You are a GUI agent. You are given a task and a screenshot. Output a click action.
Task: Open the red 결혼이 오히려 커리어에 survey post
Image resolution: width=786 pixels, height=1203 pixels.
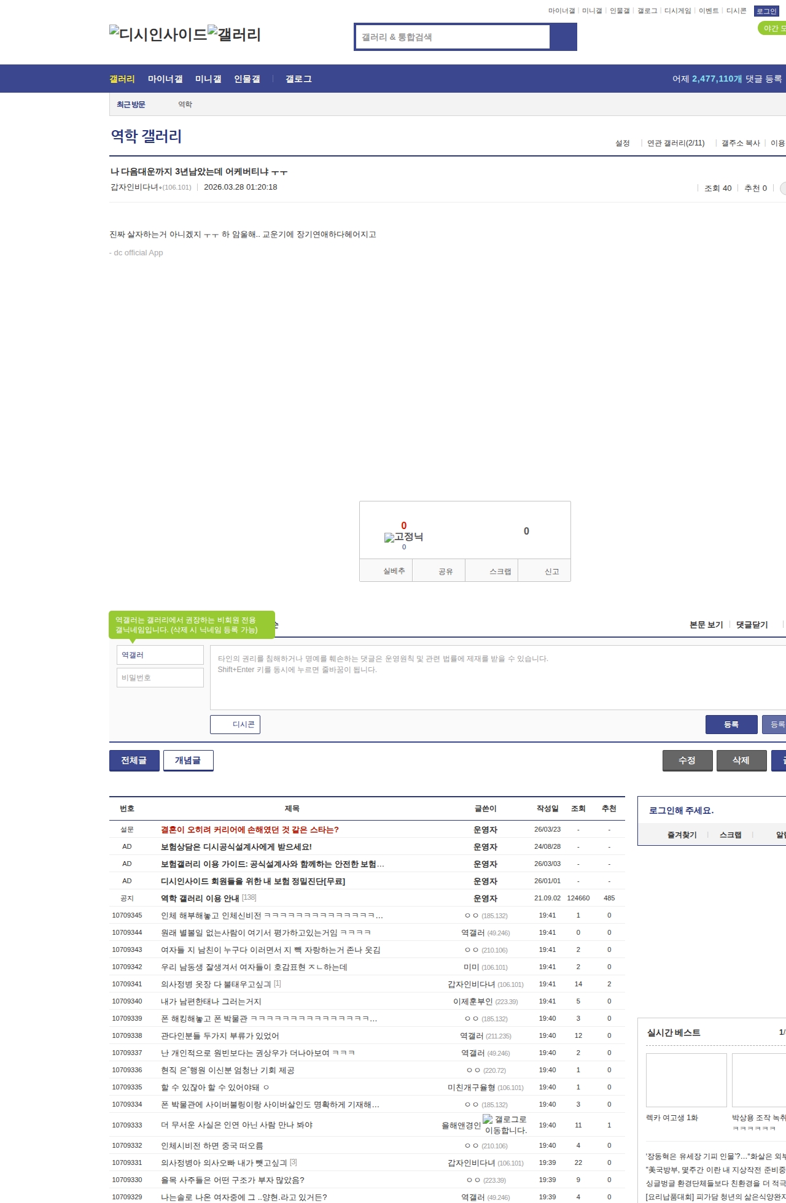point(250,830)
